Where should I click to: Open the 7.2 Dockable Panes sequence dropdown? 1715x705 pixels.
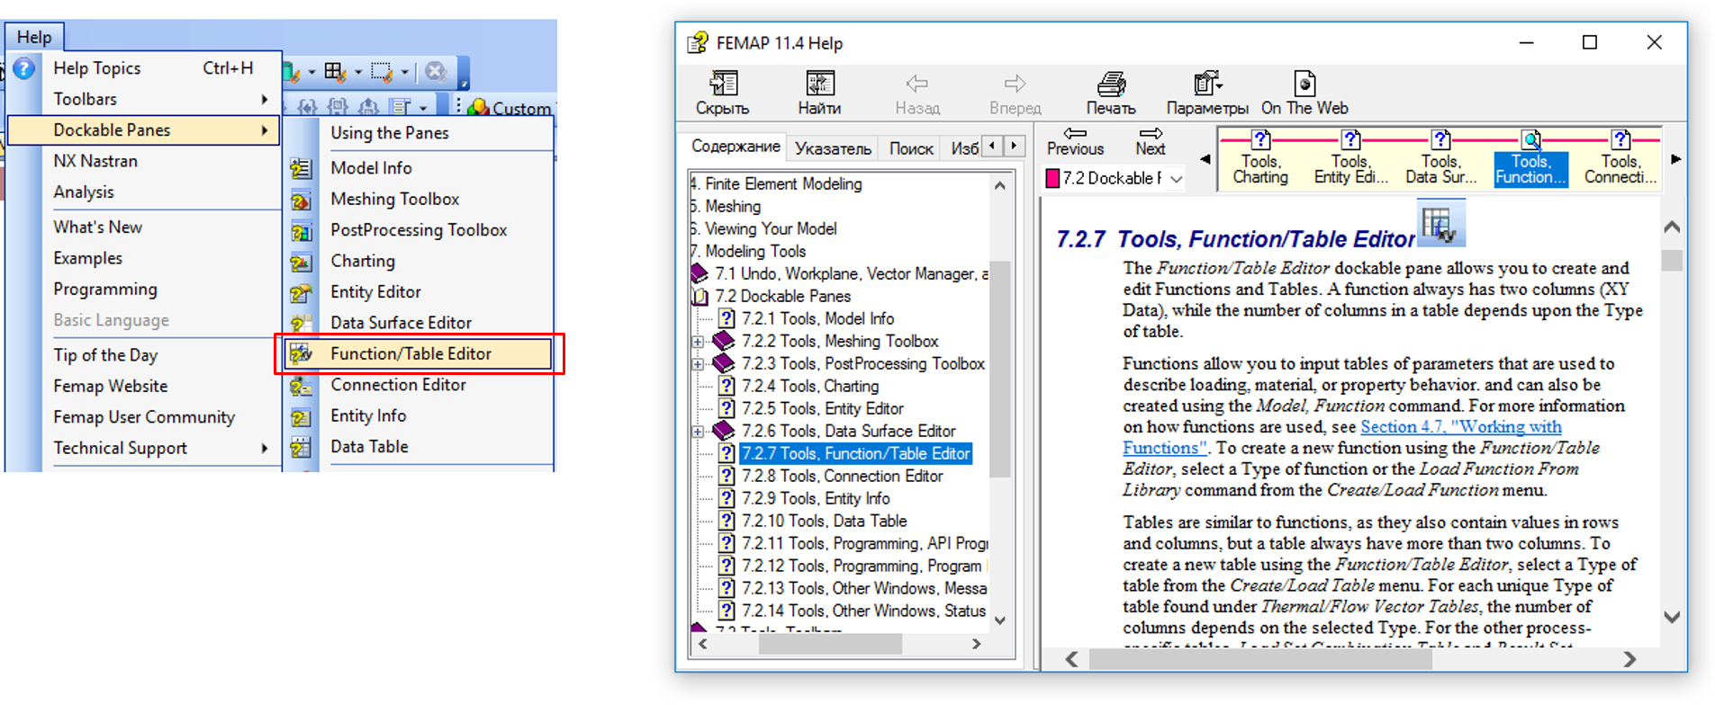[x=1176, y=179]
